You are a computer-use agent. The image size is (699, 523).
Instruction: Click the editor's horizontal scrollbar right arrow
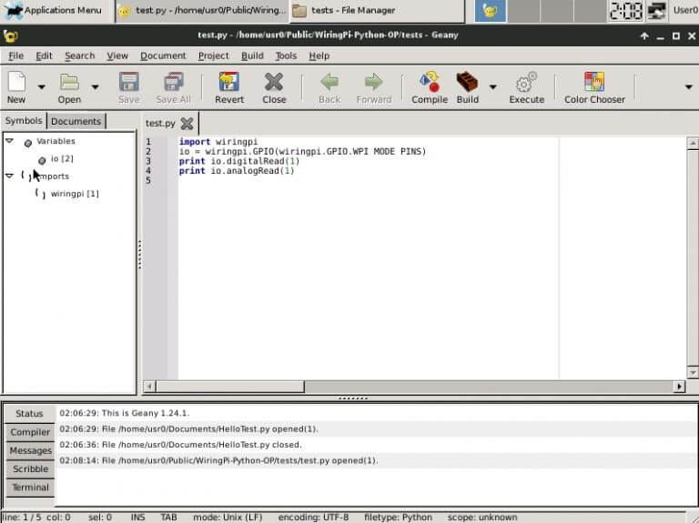click(x=679, y=387)
